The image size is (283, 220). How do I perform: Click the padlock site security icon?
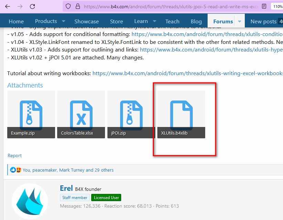point(78,7)
